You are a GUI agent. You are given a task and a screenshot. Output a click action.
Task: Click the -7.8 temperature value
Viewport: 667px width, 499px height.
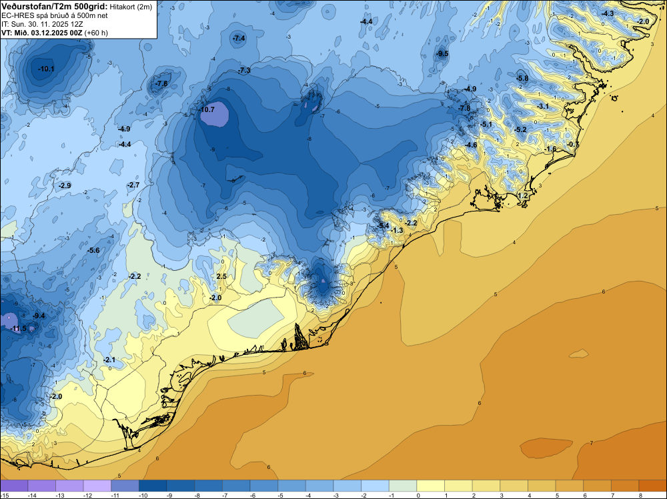pos(464,108)
